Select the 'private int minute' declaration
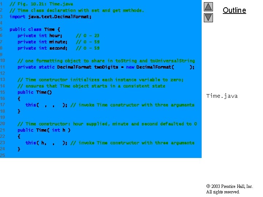 pos(42,42)
